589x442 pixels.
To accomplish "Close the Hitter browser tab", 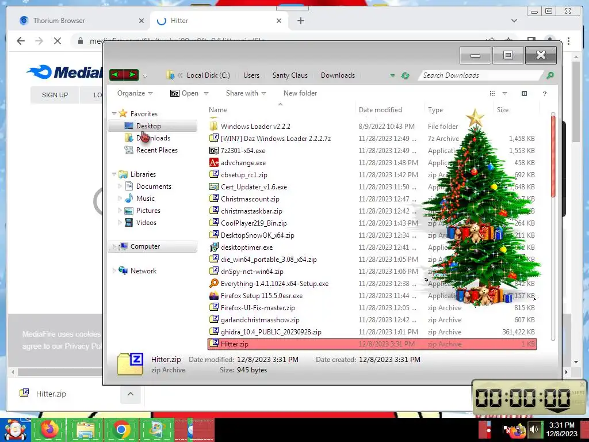I will pyautogui.click(x=279, y=21).
